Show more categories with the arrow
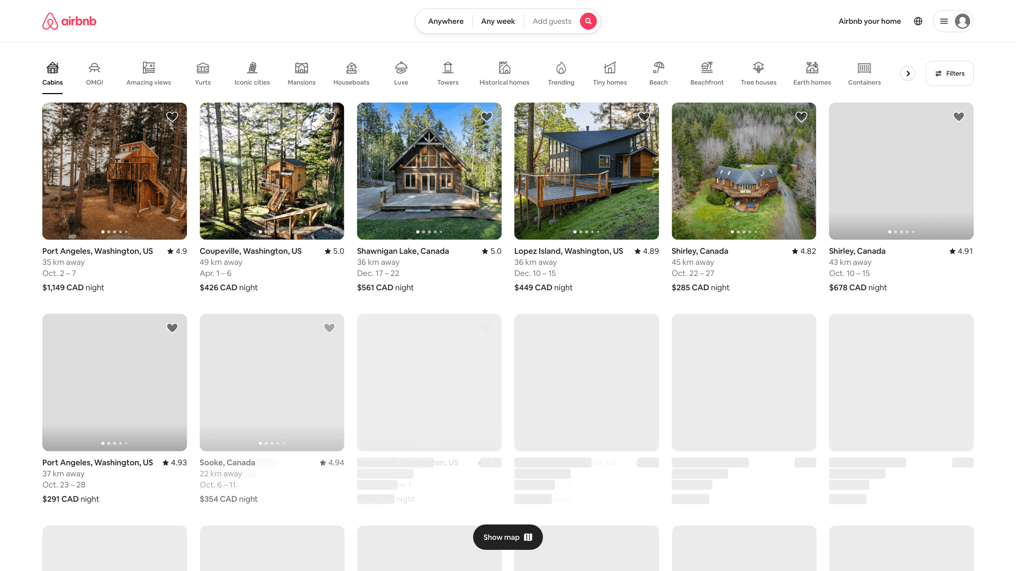 click(908, 73)
